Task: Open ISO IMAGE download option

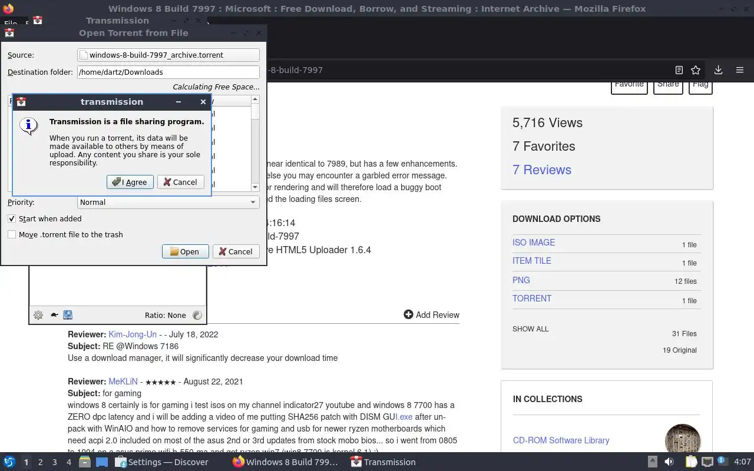Action: (534, 243)
